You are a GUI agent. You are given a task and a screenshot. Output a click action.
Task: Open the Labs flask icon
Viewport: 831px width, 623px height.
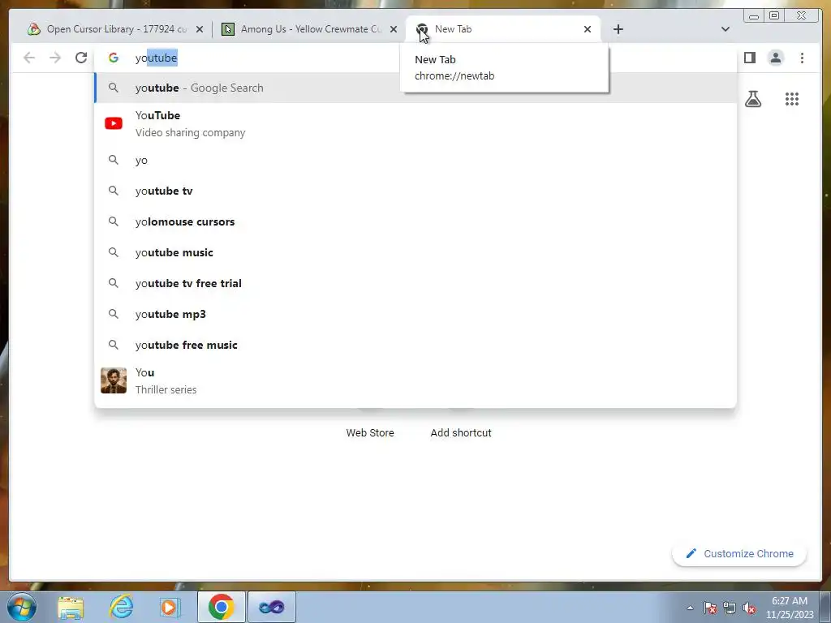coord(753,99)
